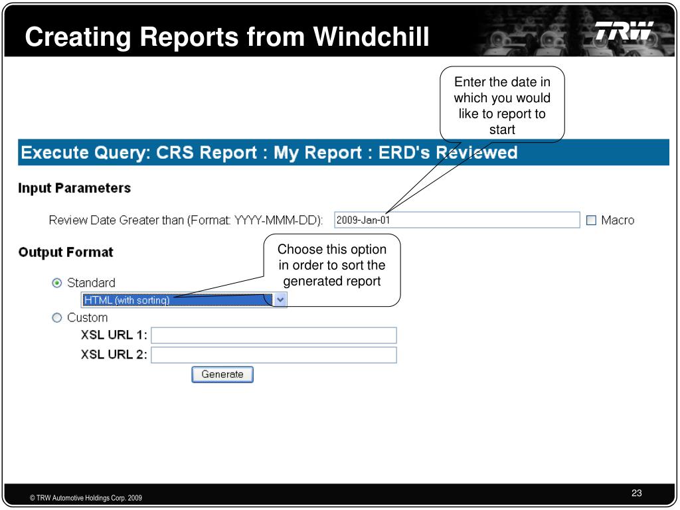Click the XSL URL 1 field
680x510 pixels.
click(274, 335)
